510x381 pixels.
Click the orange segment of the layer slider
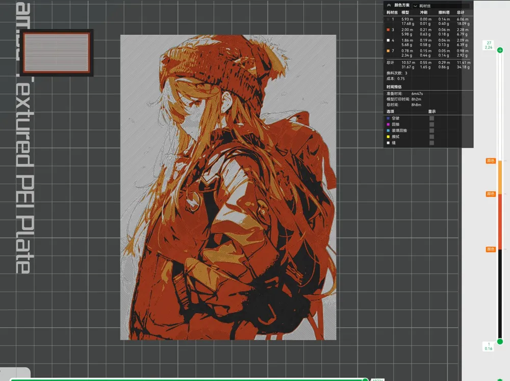pos(500,177)
